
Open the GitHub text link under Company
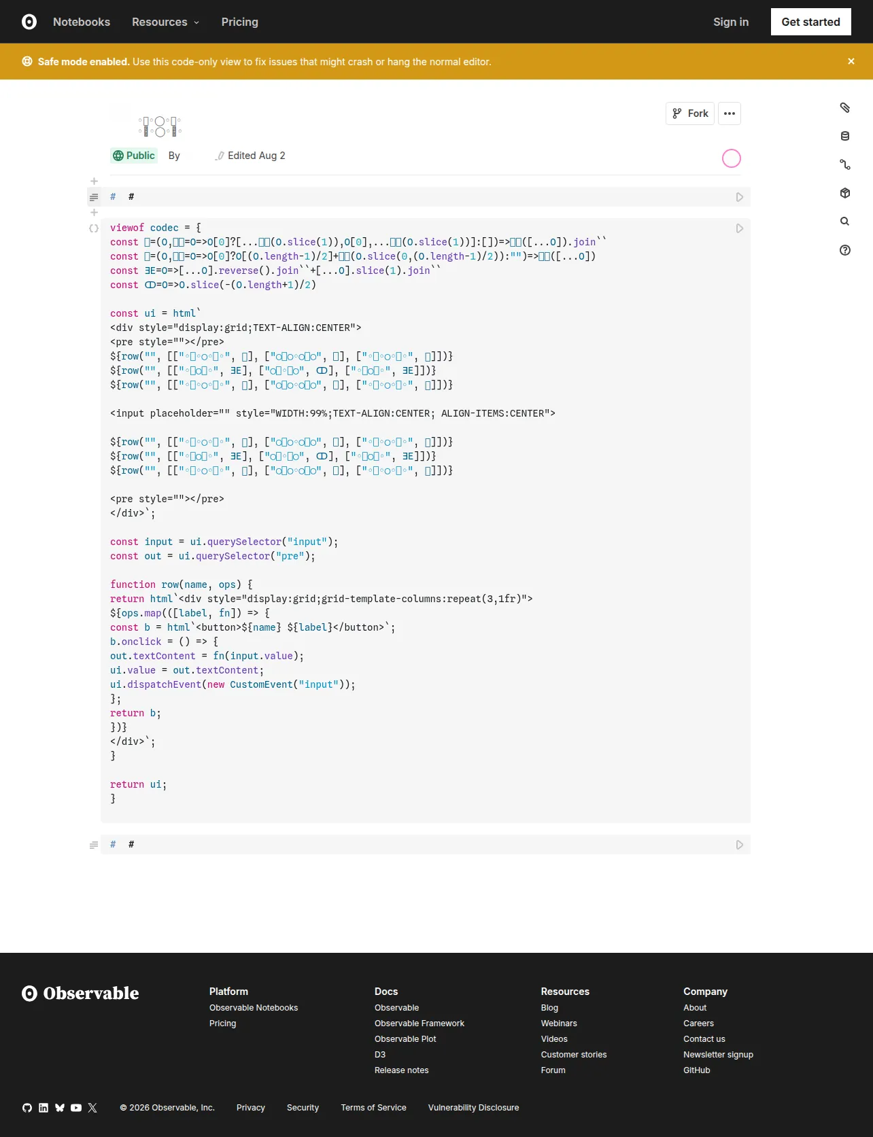point(697,1070)
